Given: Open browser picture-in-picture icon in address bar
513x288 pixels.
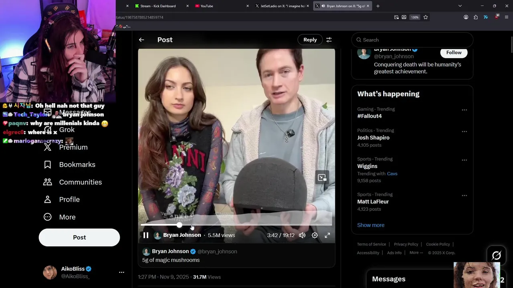Looking at the screenshot, I should (396, 17).
